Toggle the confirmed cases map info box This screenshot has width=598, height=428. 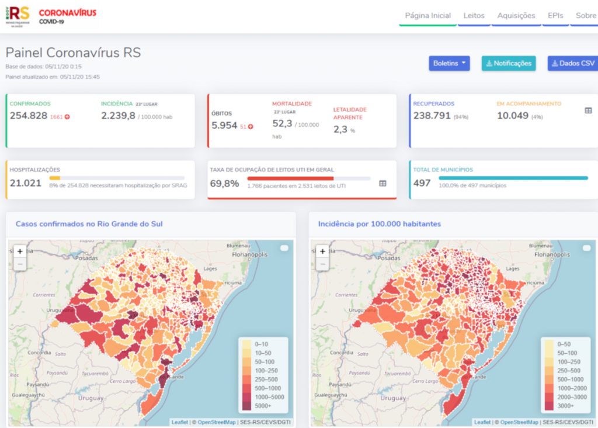point(284,248)
